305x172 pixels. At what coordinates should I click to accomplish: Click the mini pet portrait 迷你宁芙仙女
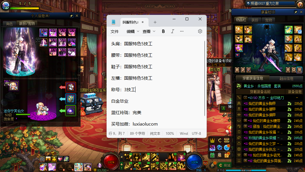pyautogui.click(x=14, y=86)
